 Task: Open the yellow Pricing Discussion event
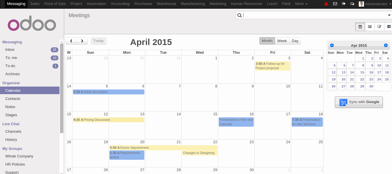pos(108,120)
